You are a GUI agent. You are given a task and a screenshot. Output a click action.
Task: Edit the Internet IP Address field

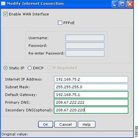click(x=91, y=79)
